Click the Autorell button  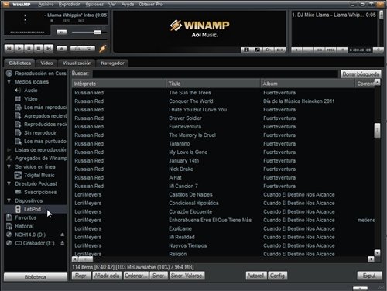coord(256,276)
